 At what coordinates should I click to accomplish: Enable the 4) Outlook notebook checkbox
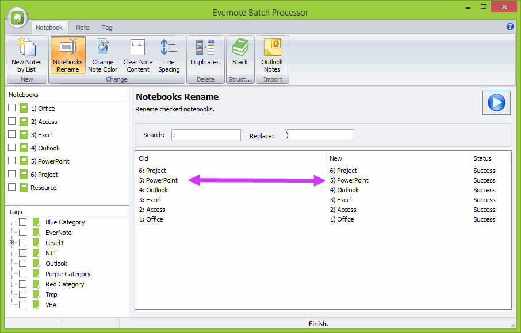point(12,147)
